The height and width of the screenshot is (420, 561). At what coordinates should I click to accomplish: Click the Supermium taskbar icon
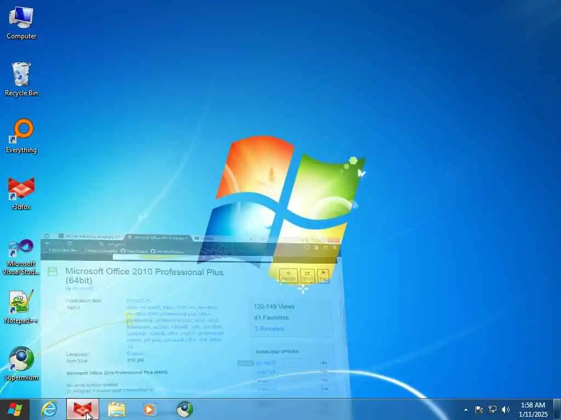point(185,409)
